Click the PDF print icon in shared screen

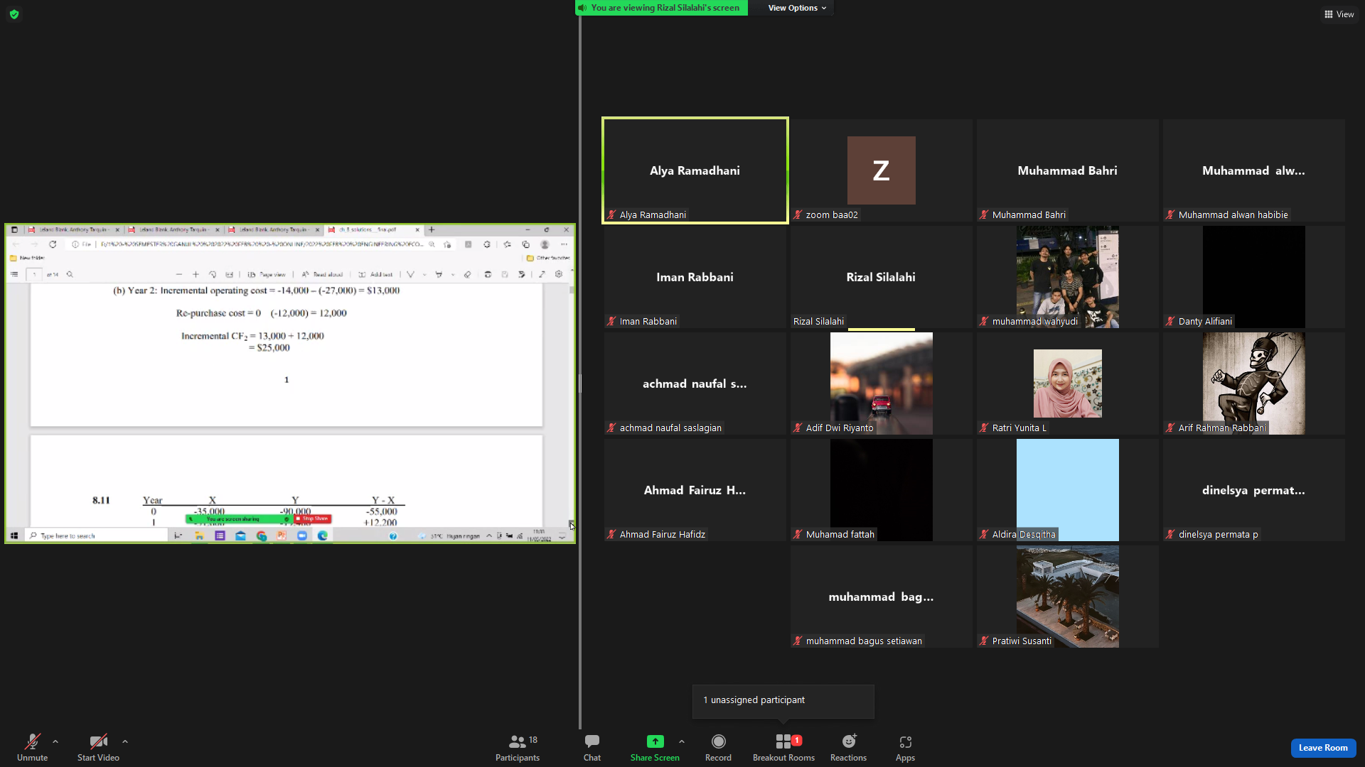pyautogui.click(x=488, y=275)
